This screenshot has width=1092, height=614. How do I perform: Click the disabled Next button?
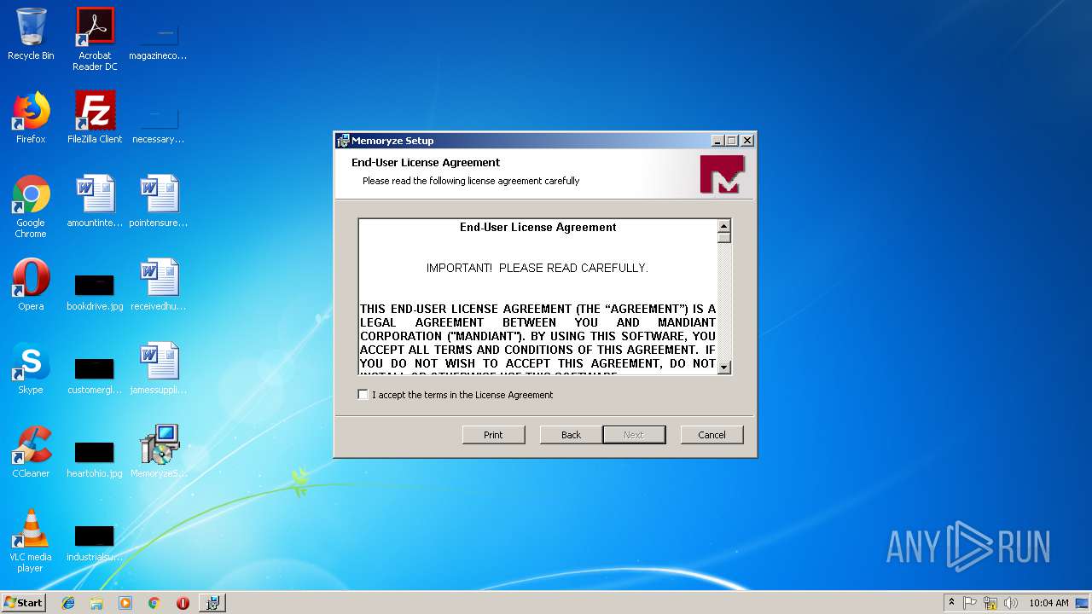(634, 435)
